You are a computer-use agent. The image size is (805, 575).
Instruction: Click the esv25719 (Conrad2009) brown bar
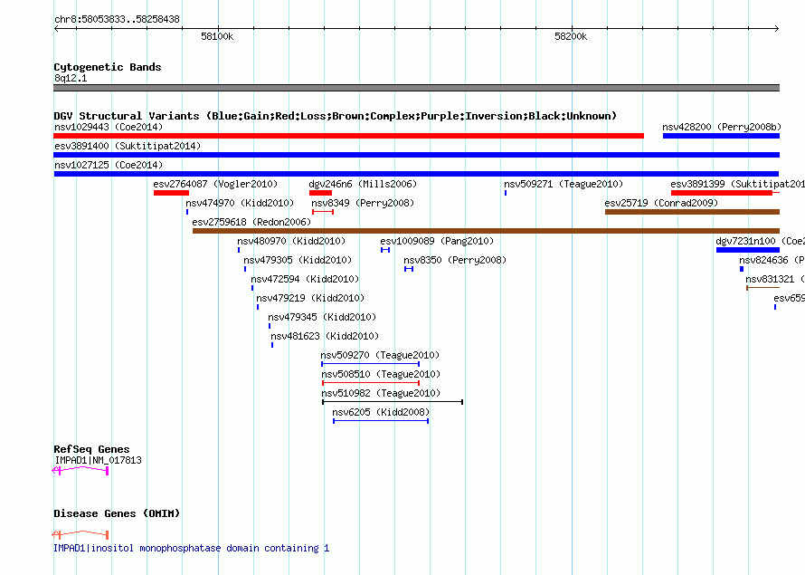692,212
